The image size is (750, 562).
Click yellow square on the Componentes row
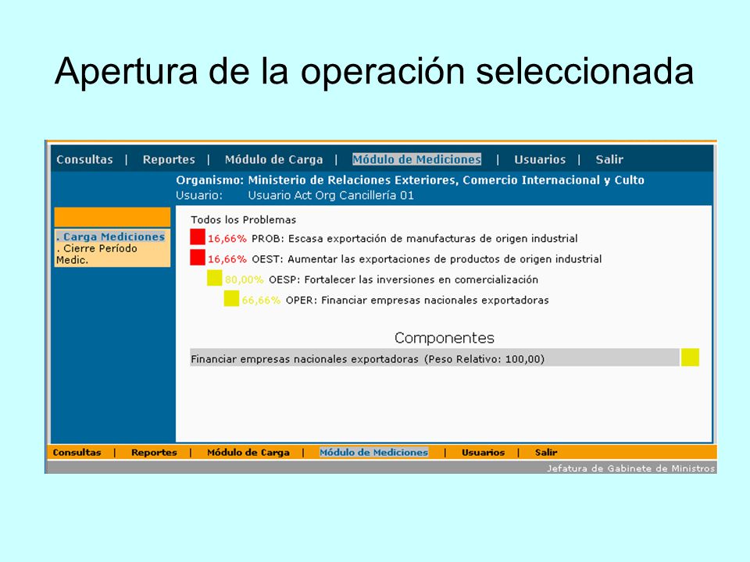(690, 357)
